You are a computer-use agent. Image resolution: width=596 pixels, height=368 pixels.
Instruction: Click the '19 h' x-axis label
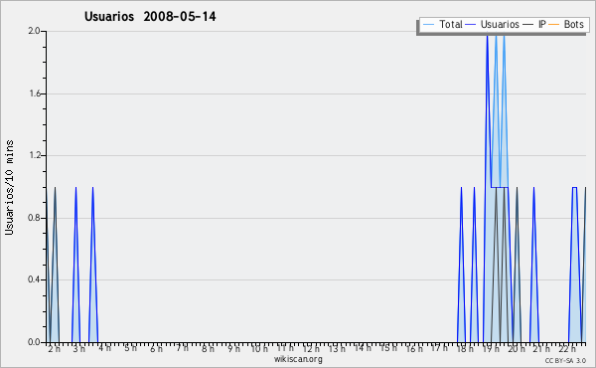pos(491,349)
